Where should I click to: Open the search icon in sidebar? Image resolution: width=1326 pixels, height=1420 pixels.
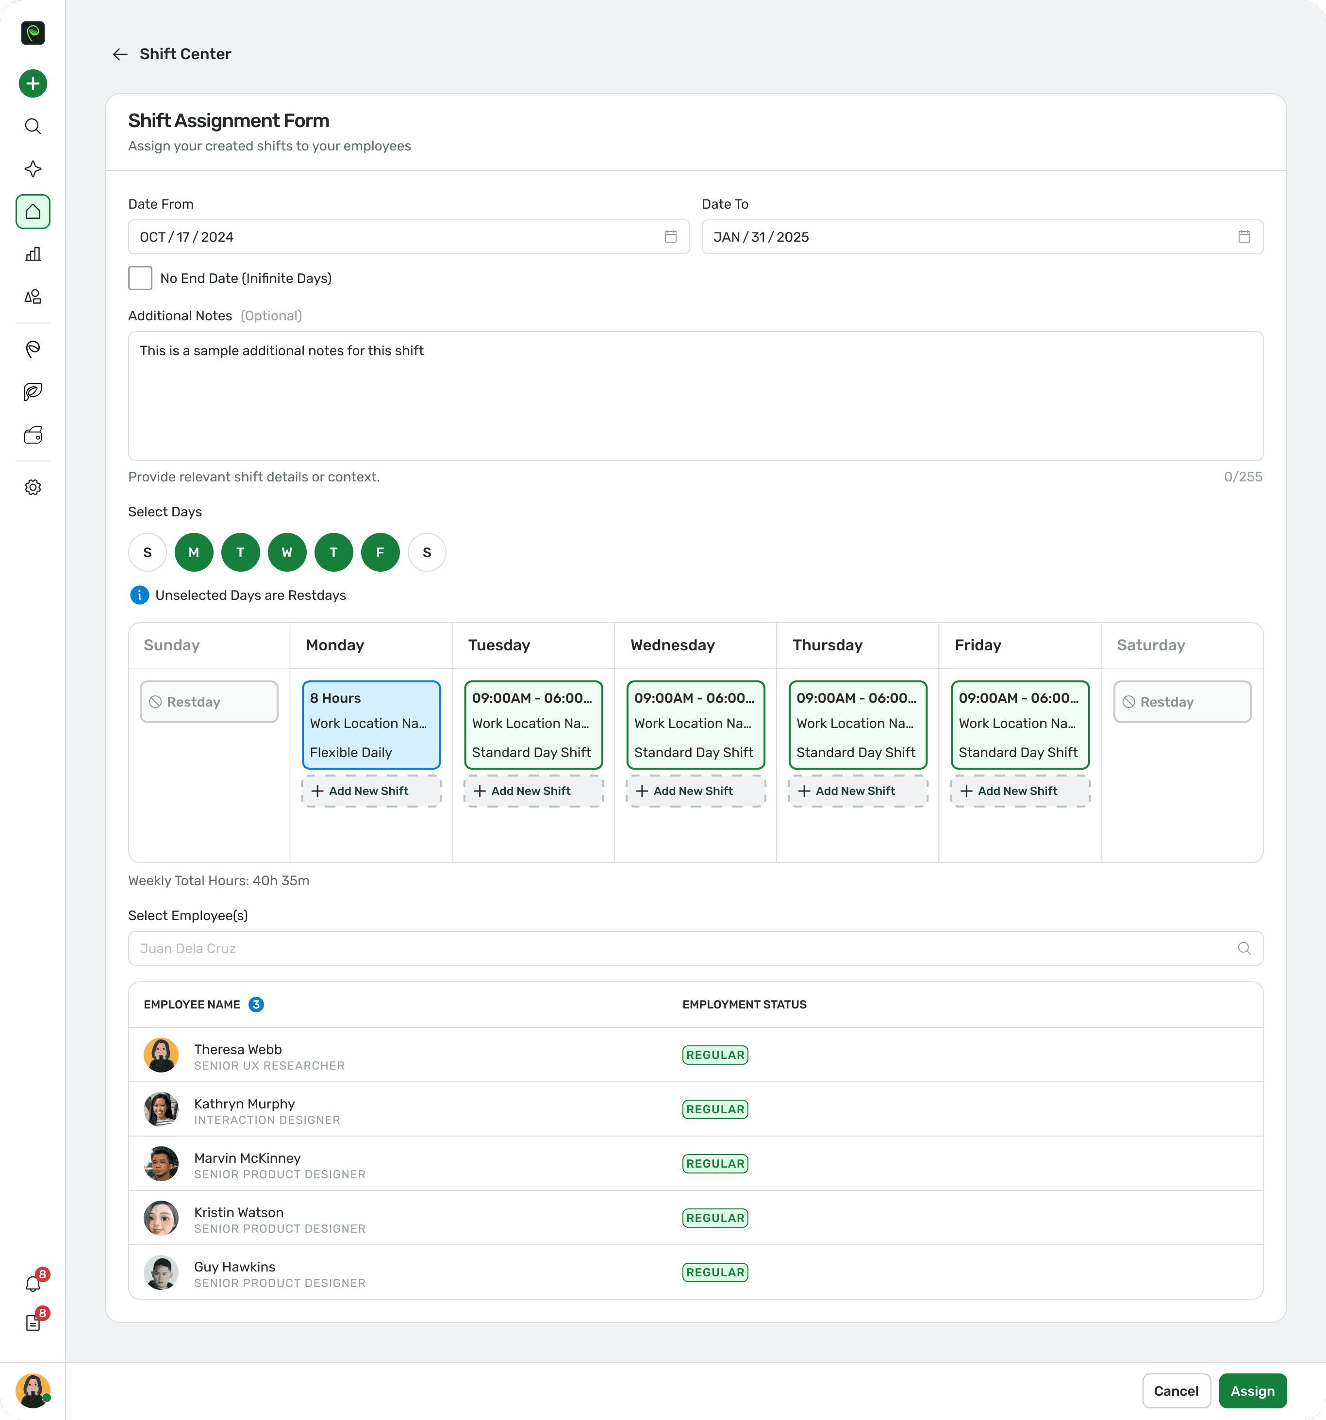(x=33, y=127)
